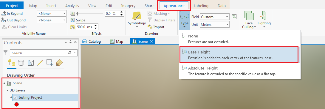
Task: Click the Clear Limits button
Action: [14, 27]
